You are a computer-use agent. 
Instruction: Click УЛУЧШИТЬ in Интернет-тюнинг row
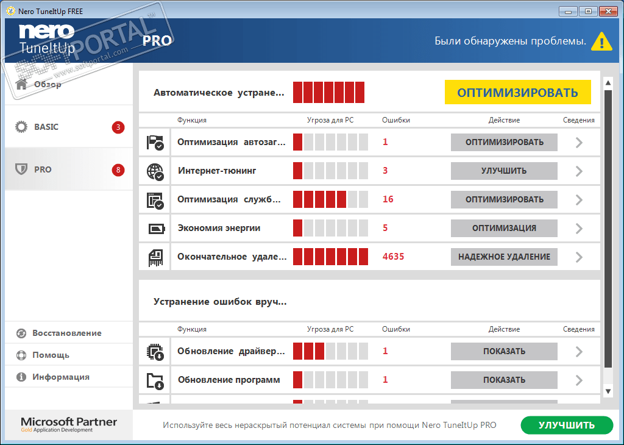coord(504,171)
